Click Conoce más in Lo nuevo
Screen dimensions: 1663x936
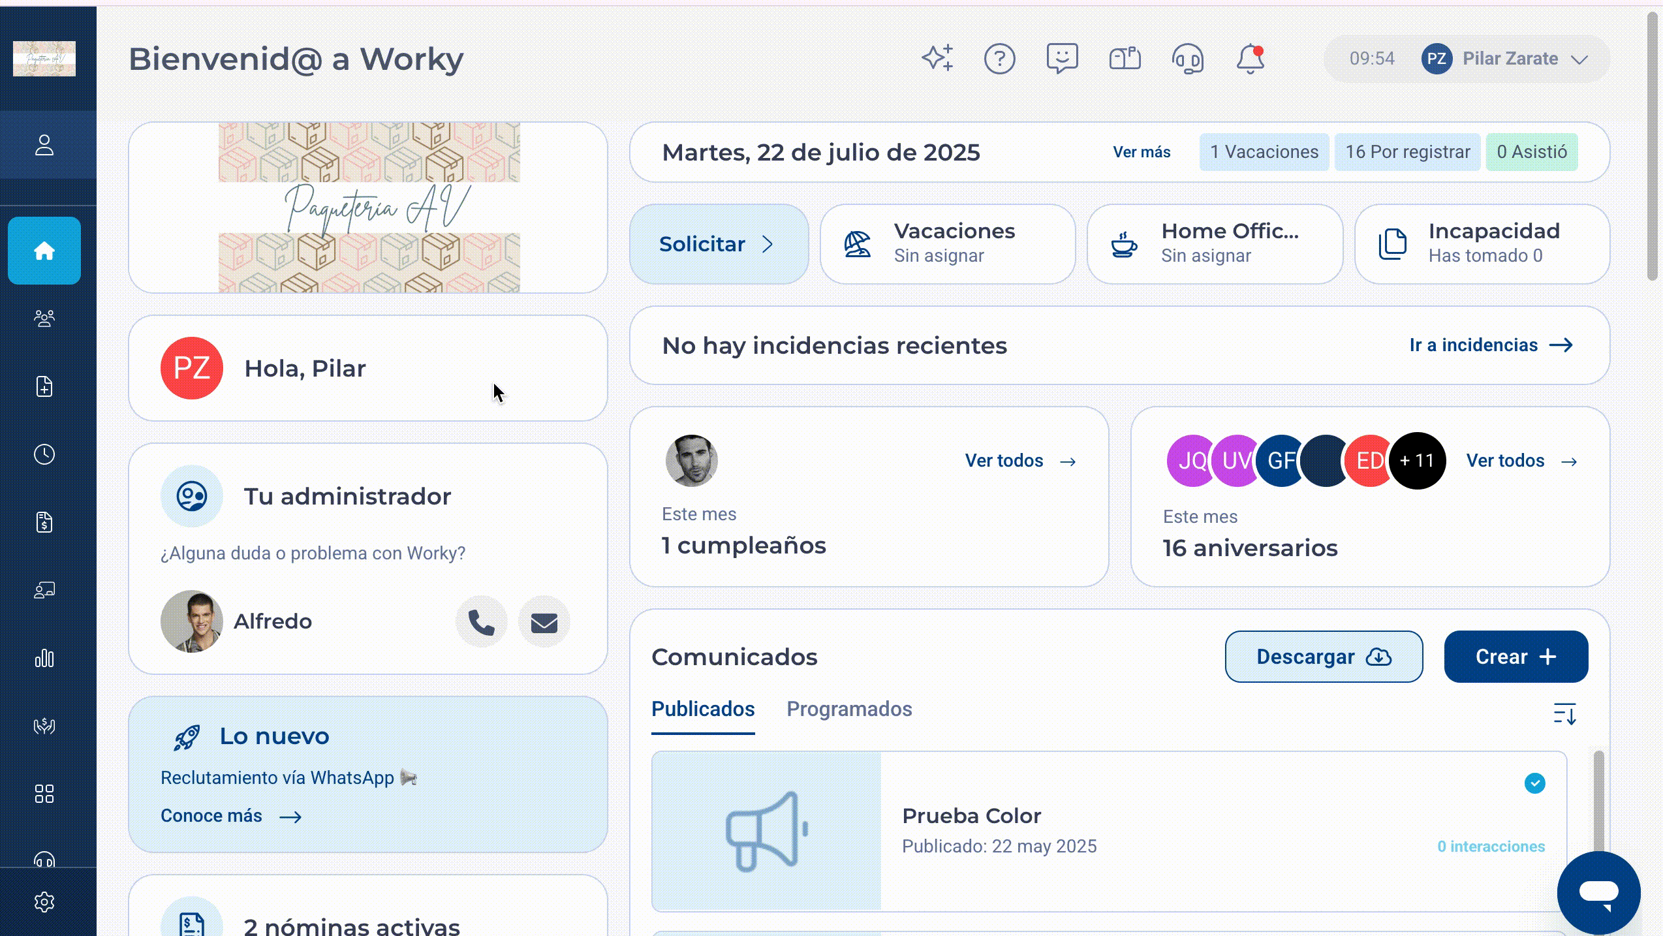click(230, 816)
